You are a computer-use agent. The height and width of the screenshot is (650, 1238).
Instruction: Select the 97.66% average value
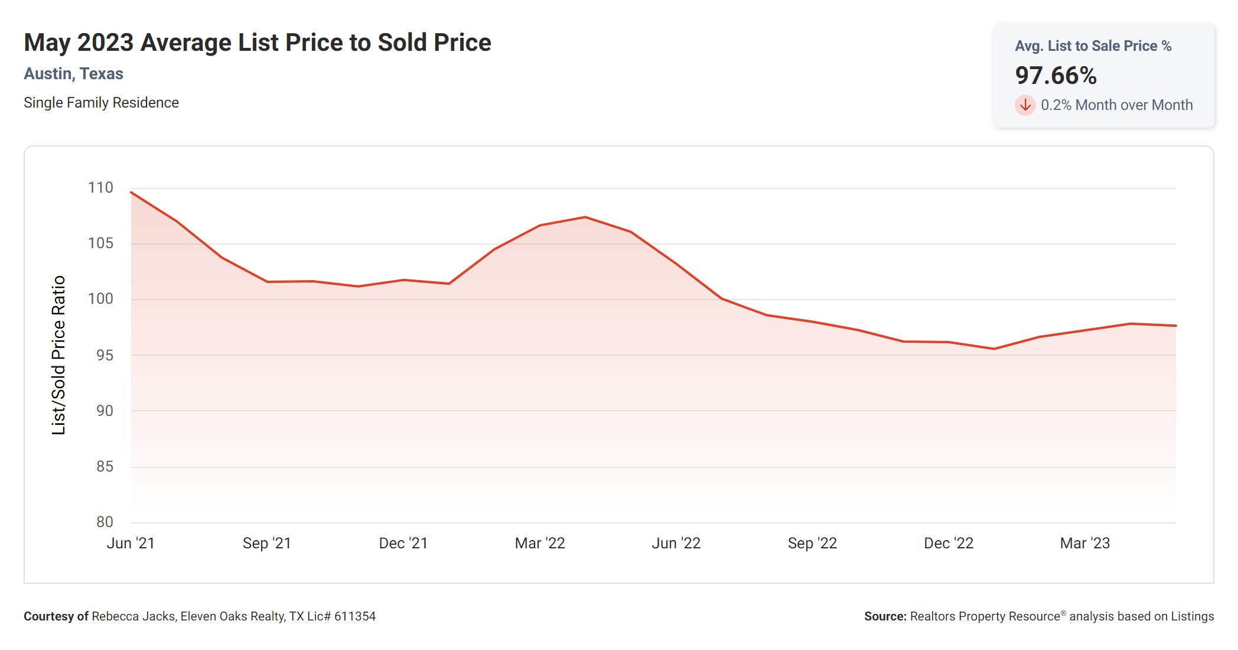click(x=1055, y=76)
